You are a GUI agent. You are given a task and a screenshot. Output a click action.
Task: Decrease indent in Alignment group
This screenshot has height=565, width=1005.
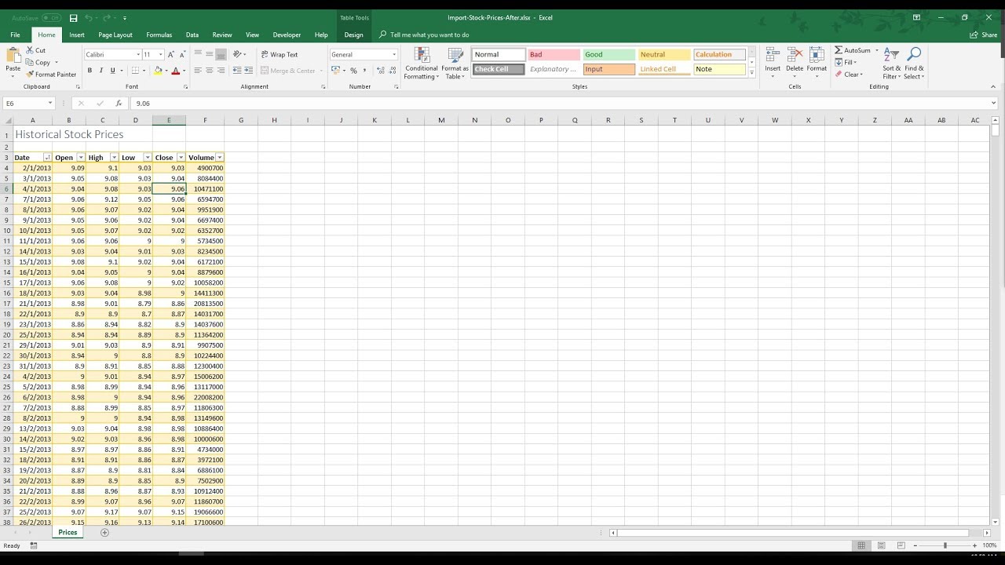[x=236, y=71]
